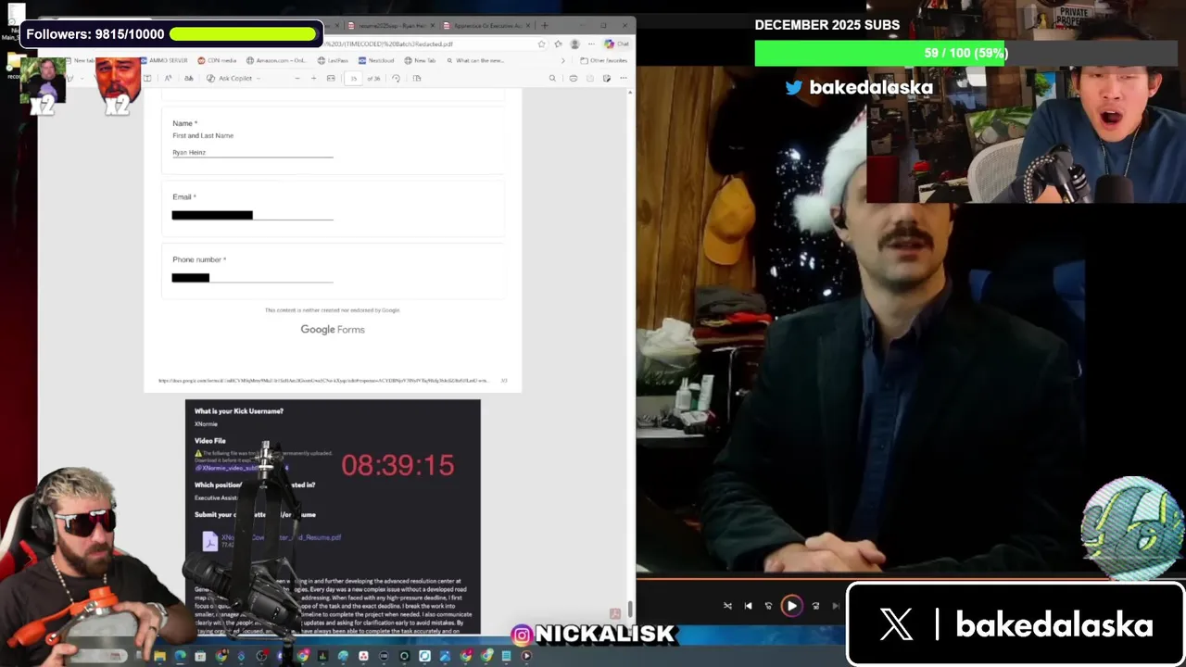This screenshot has width=1186, height=667.
Task: Open File Explorer from the taskbar
Action: click(x=159, y=656)
